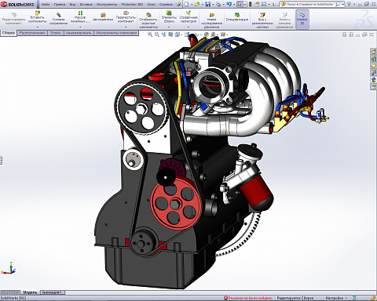This screenshot has width=377, height=301.
Task: Open the Справка menu
Action: pyautogui.click(x=166, y=5)
